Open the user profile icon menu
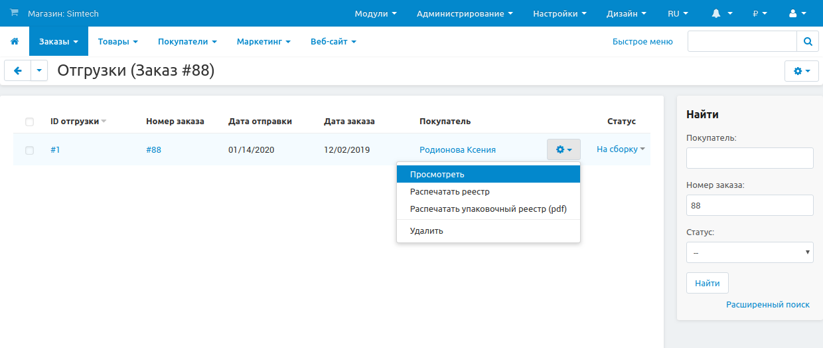 point(796,13)
